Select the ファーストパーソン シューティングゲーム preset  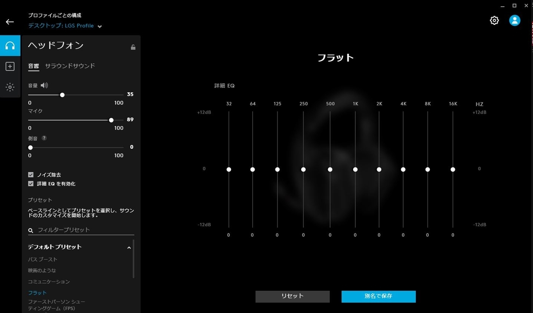56,305
